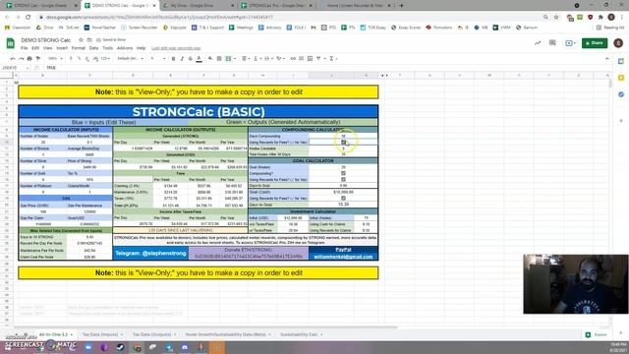Open the text rotation dropdown
The image size is (629, 354).
(280, 59)
